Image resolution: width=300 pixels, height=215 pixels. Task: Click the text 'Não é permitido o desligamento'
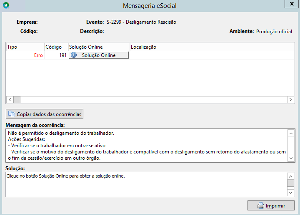coord(61,133)
